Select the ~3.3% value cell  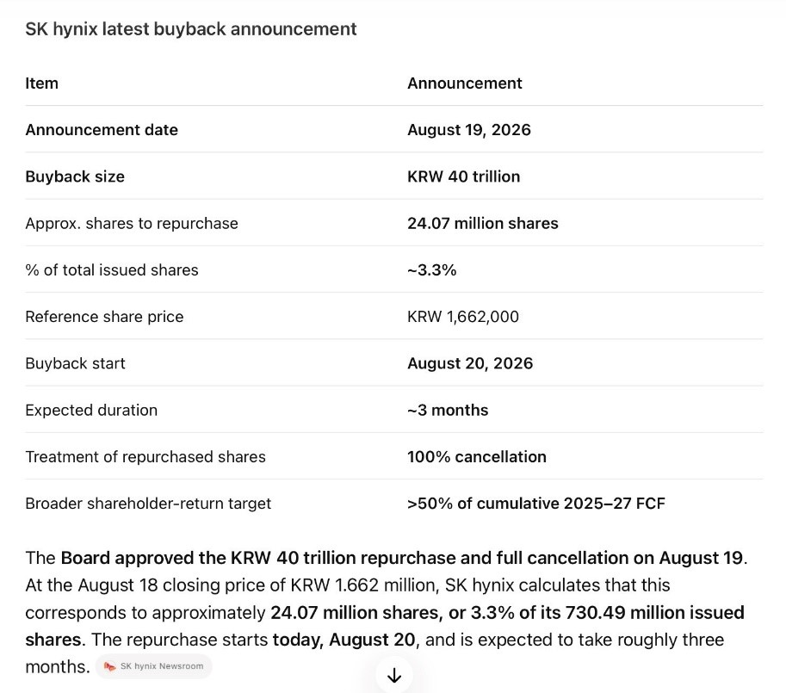coord(431,270)
